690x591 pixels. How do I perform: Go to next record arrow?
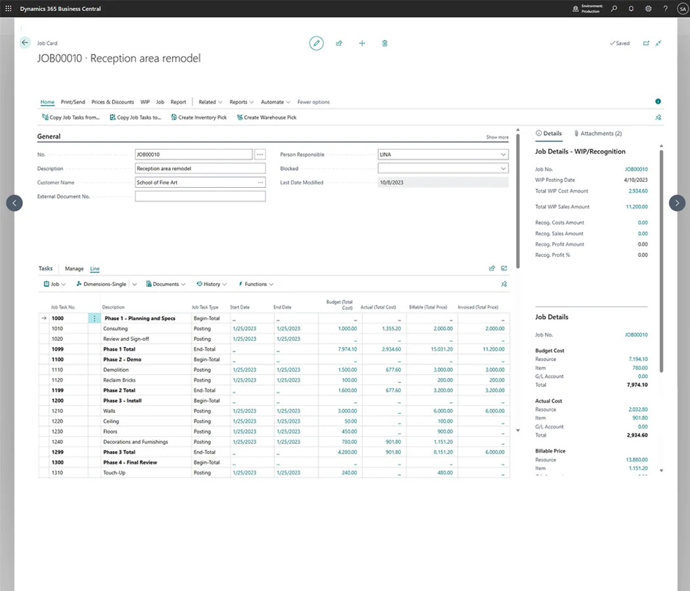coord(677,203)
